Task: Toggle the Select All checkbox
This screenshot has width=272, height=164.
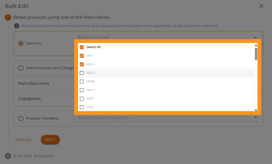Action: pyautogui.click(x=82, y=47)
